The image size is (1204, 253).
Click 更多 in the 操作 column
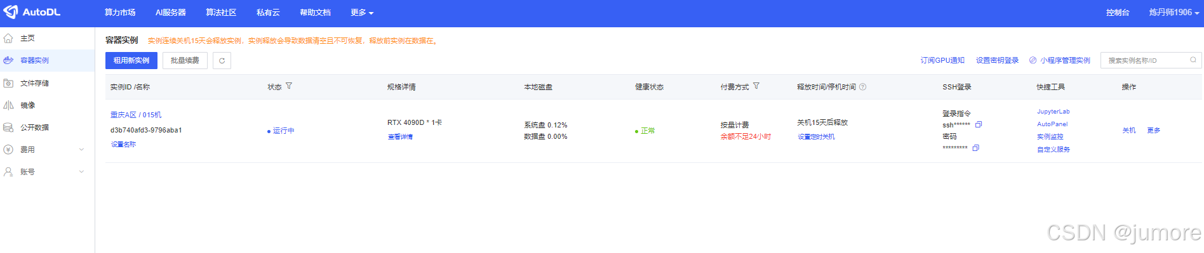pos(1154,131)
